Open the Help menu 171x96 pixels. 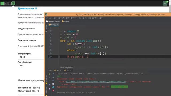[x=101, y=18]
